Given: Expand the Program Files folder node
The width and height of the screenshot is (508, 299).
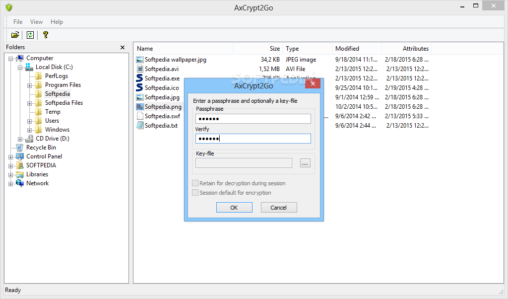Looking at the screenshot, I should pos(29,85).
